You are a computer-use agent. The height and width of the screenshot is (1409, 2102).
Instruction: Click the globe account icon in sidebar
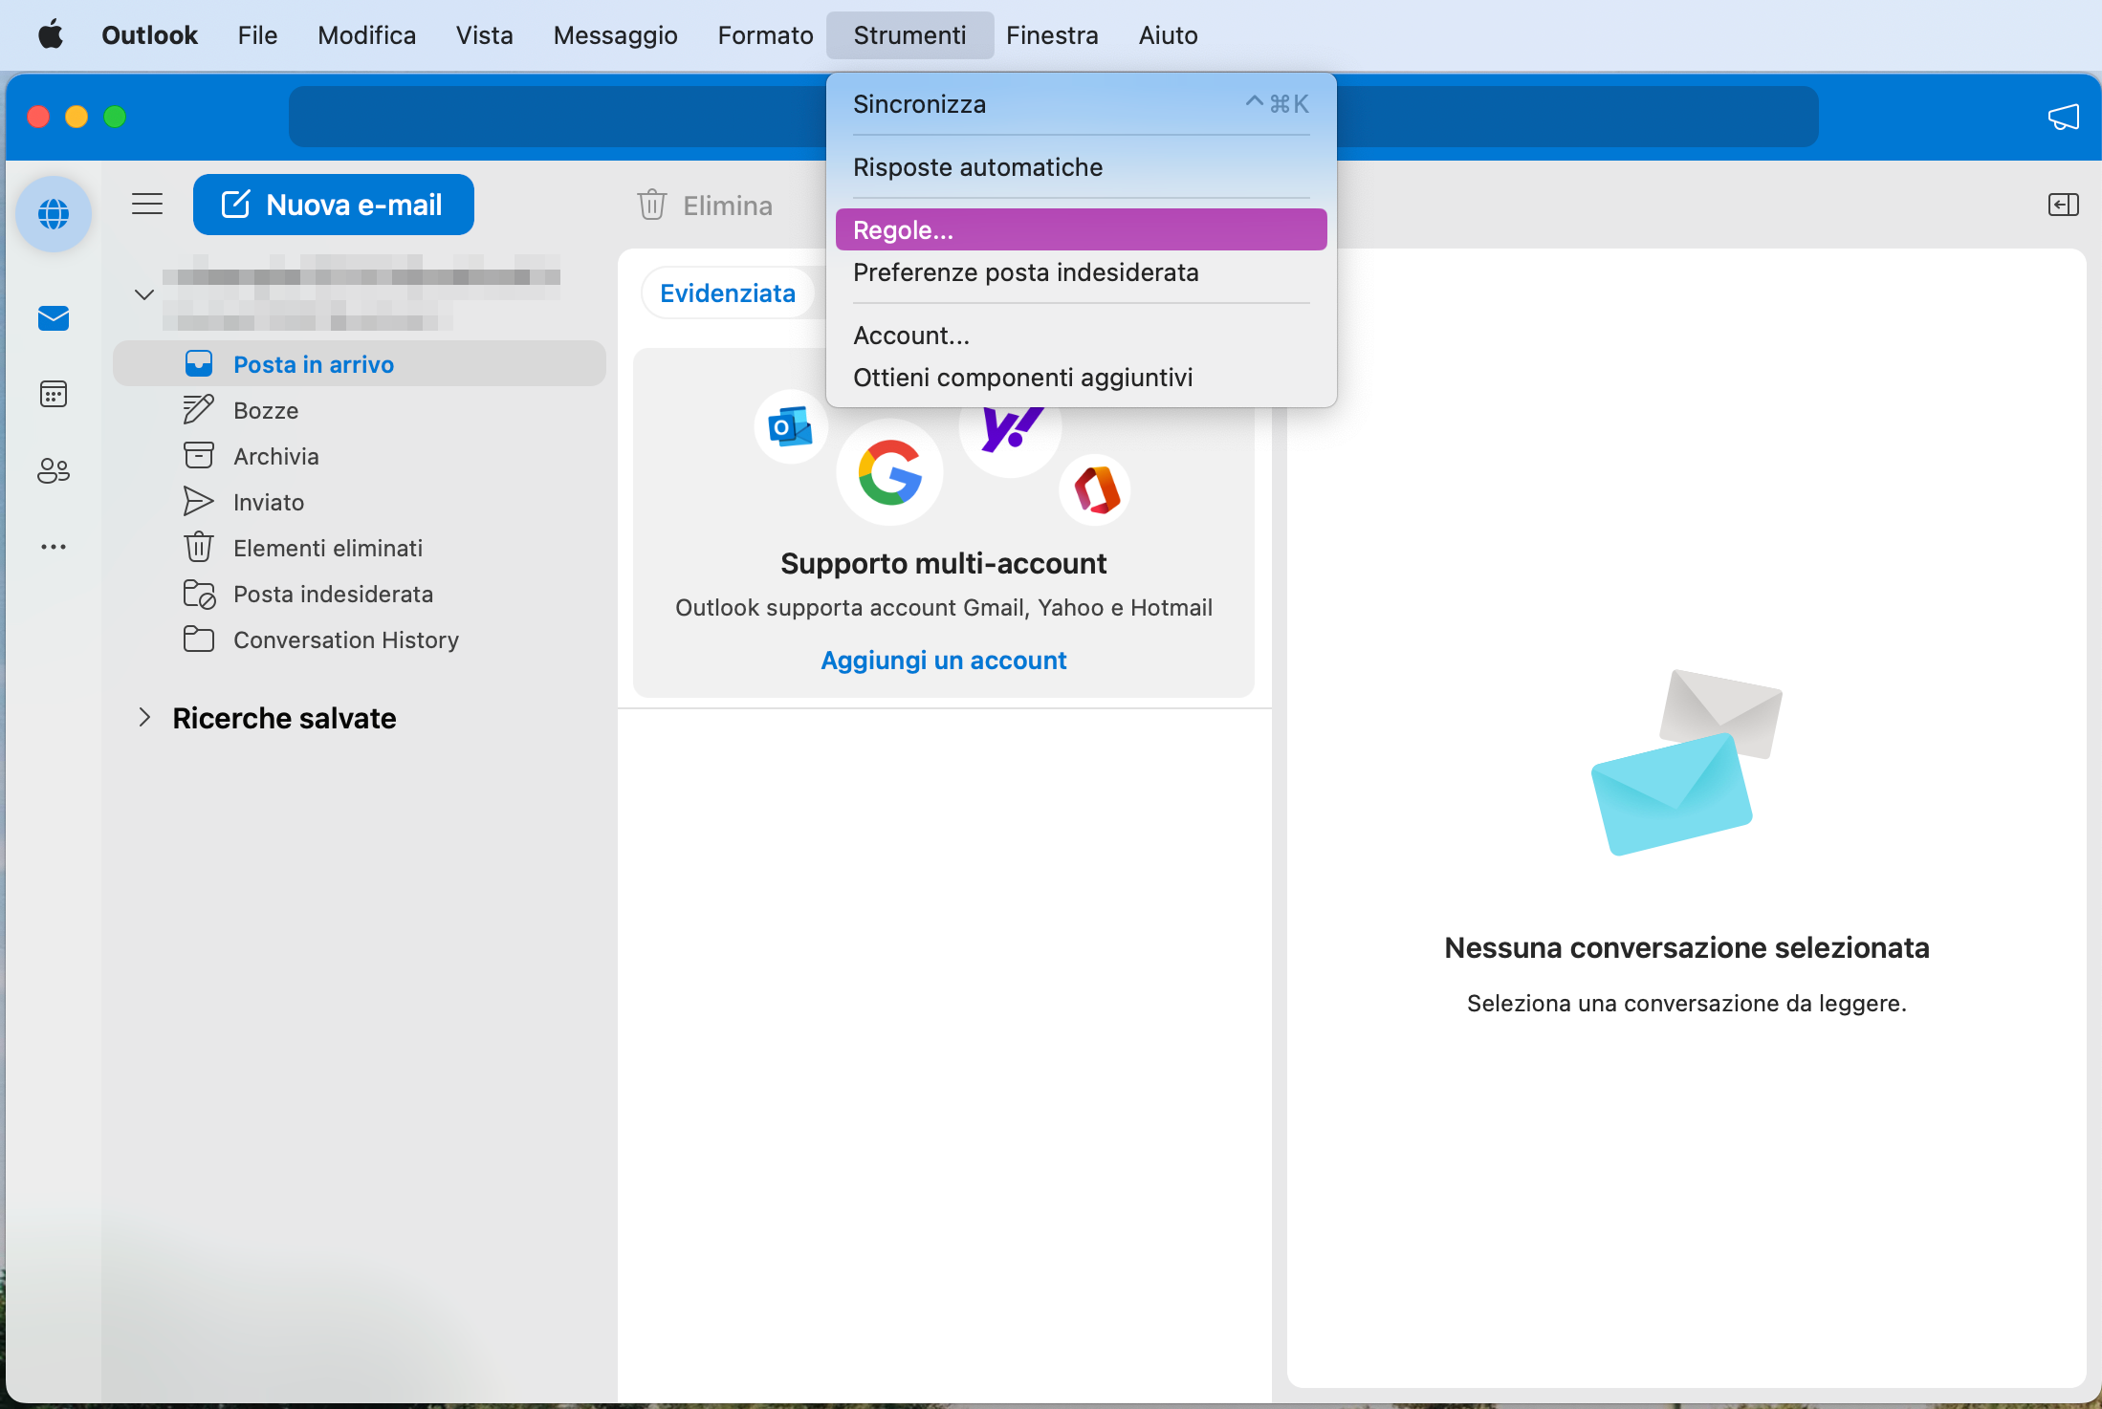tap(54, 214)
